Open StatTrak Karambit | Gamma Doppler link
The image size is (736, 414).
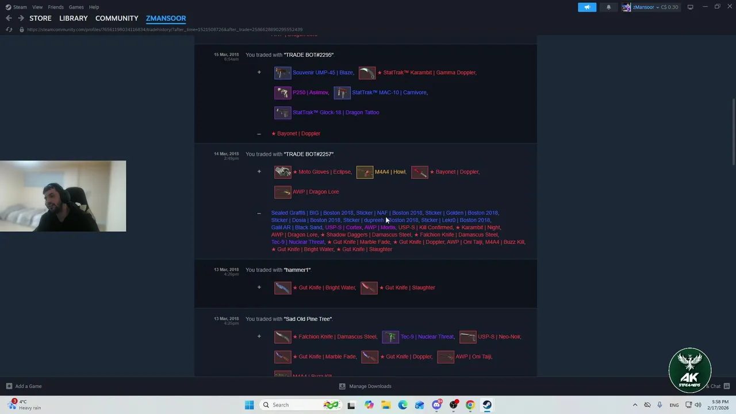(427, 72)
